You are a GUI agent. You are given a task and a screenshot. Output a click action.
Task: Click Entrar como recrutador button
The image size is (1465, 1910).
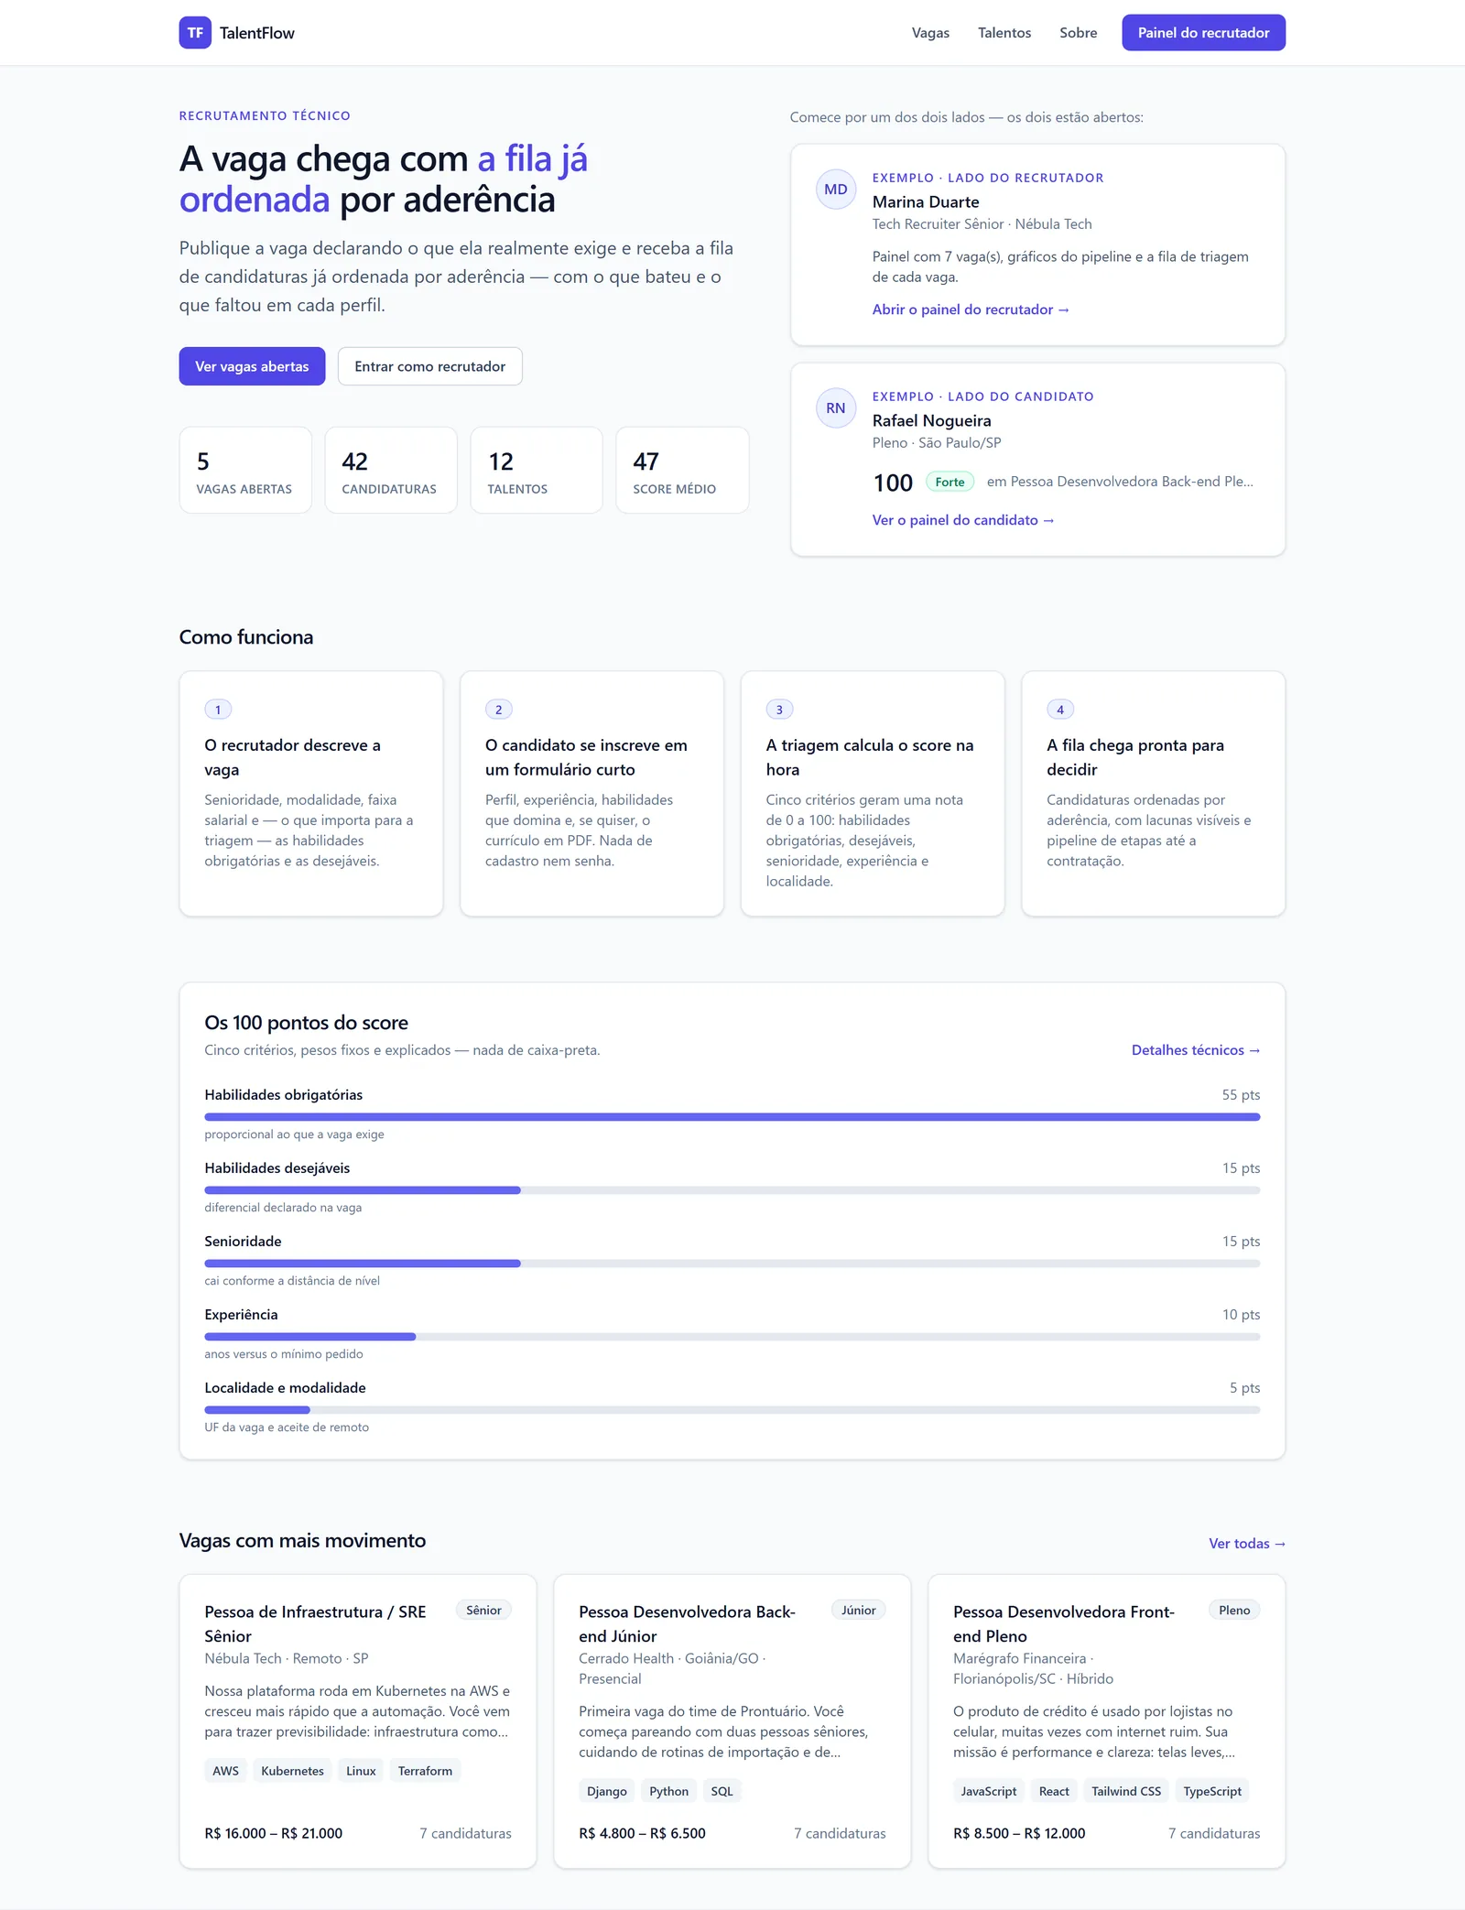430,366
